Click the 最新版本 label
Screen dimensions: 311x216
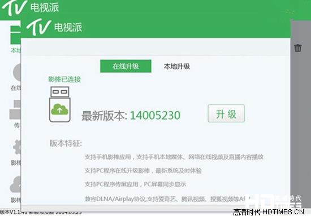point(104,116)
